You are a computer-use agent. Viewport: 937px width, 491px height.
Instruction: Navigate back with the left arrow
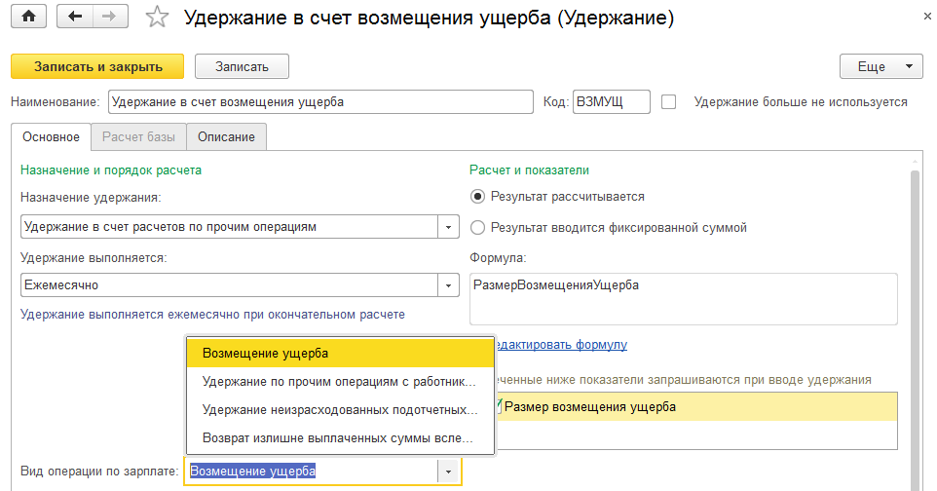point(75,17)
